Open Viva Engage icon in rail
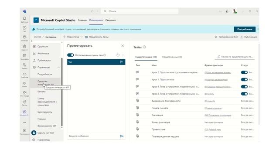This screenshot has width=279, height=157. [x=24, y=92]
